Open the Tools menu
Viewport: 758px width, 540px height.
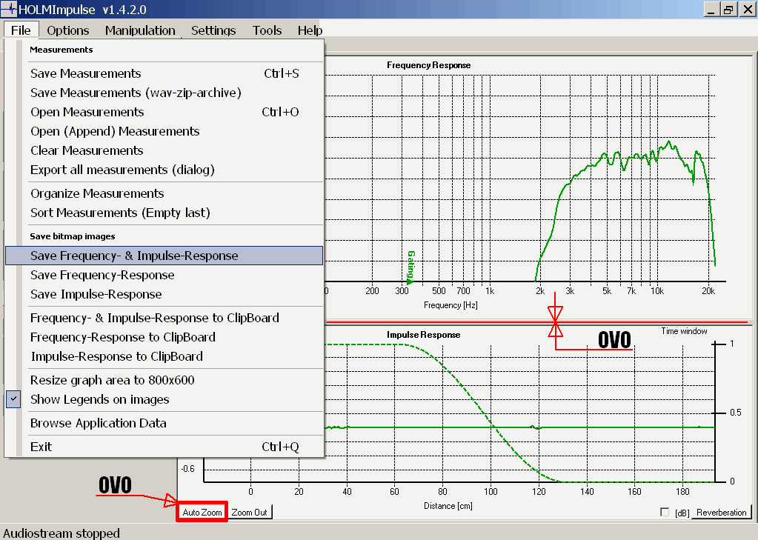click(267, 30)
